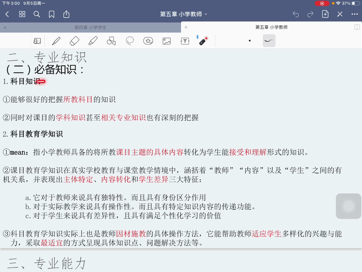The image size is (362, 272).
Task: Click the red text 接受和理解
Action: [x=248, y=152]
